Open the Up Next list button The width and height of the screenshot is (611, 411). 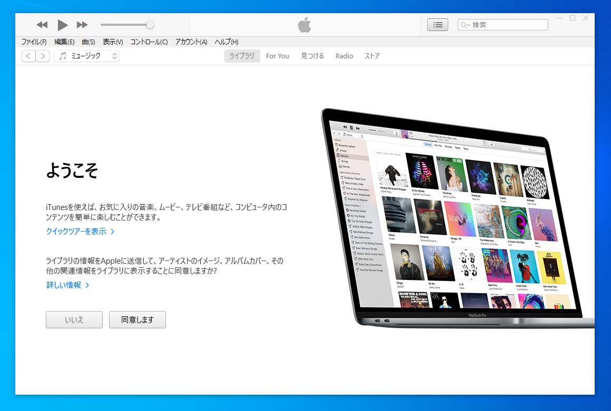click(438, 25)
